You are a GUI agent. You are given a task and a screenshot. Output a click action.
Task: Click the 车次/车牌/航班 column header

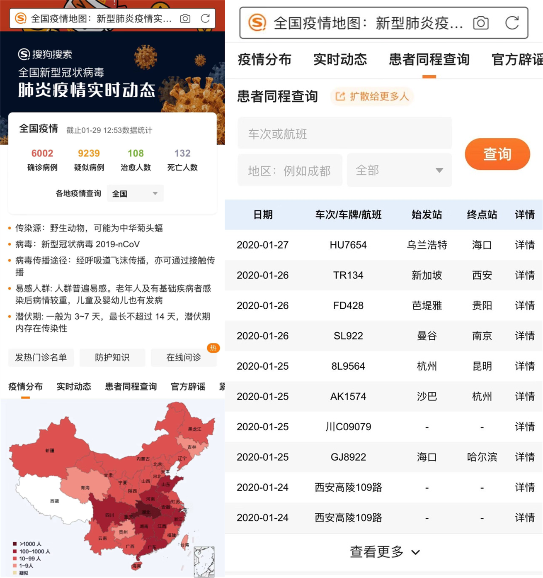(348, 215)
